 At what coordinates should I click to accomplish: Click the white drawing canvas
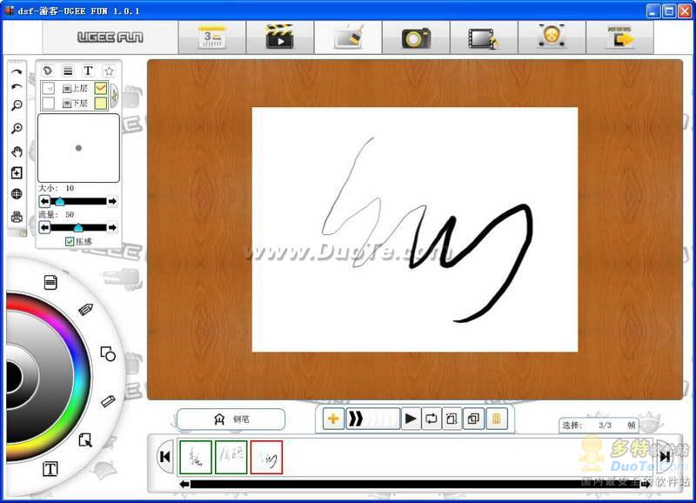[415, 230]
